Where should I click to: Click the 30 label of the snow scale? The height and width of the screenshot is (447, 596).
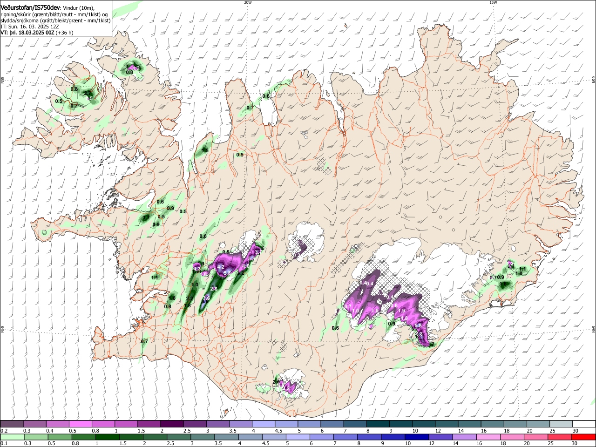576,431
